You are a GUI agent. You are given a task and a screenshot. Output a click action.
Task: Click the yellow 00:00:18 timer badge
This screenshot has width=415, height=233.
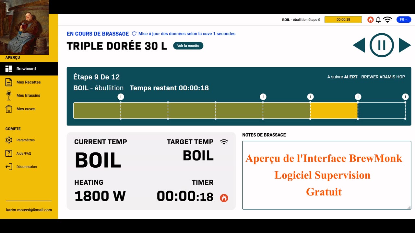tap(343, 19)
